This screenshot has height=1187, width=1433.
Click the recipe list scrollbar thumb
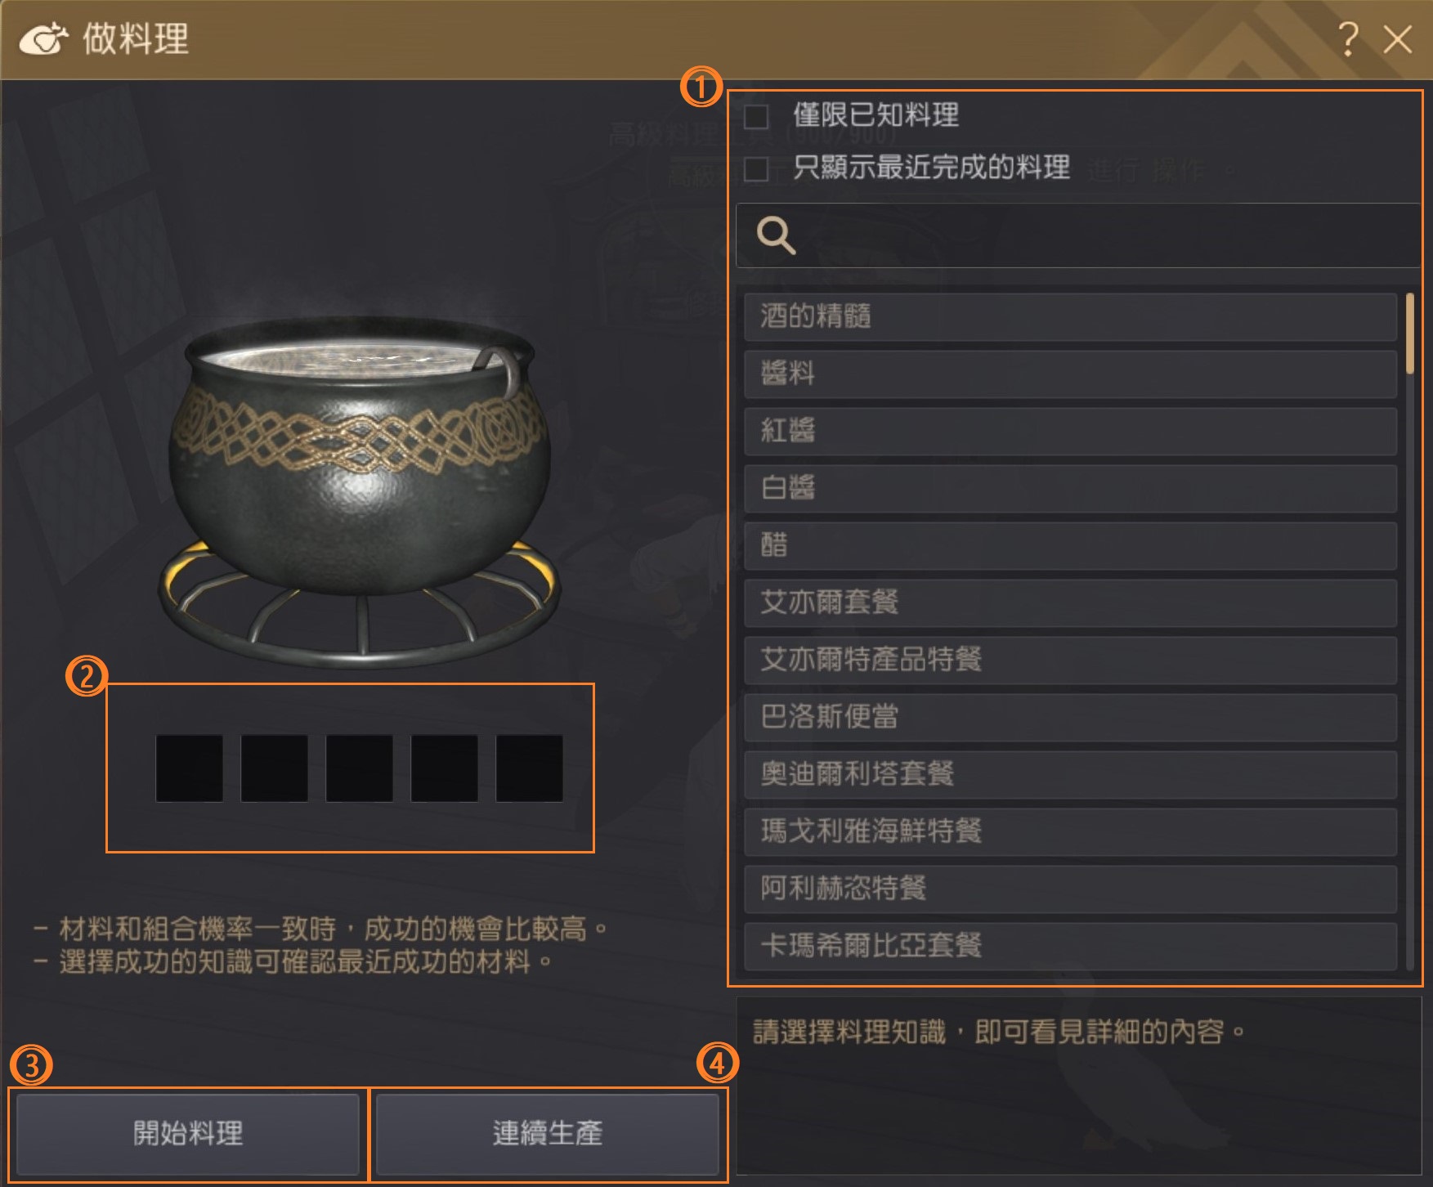coord(1410,334)
